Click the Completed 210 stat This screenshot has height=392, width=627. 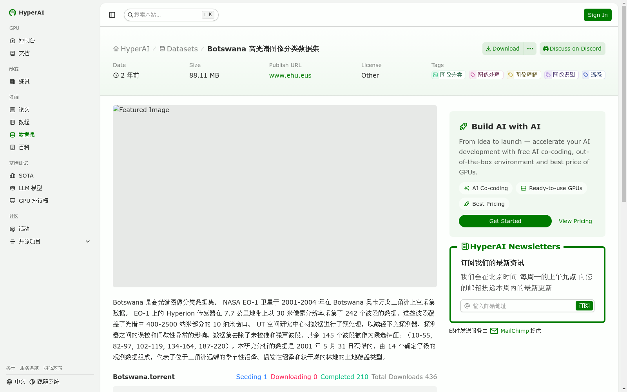tap(344, 377)
